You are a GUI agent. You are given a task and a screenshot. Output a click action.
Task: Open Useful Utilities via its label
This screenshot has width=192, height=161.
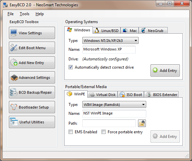tap(32, 122)
